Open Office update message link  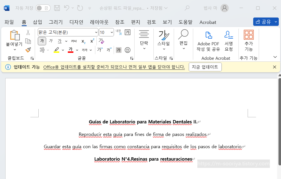114,67
